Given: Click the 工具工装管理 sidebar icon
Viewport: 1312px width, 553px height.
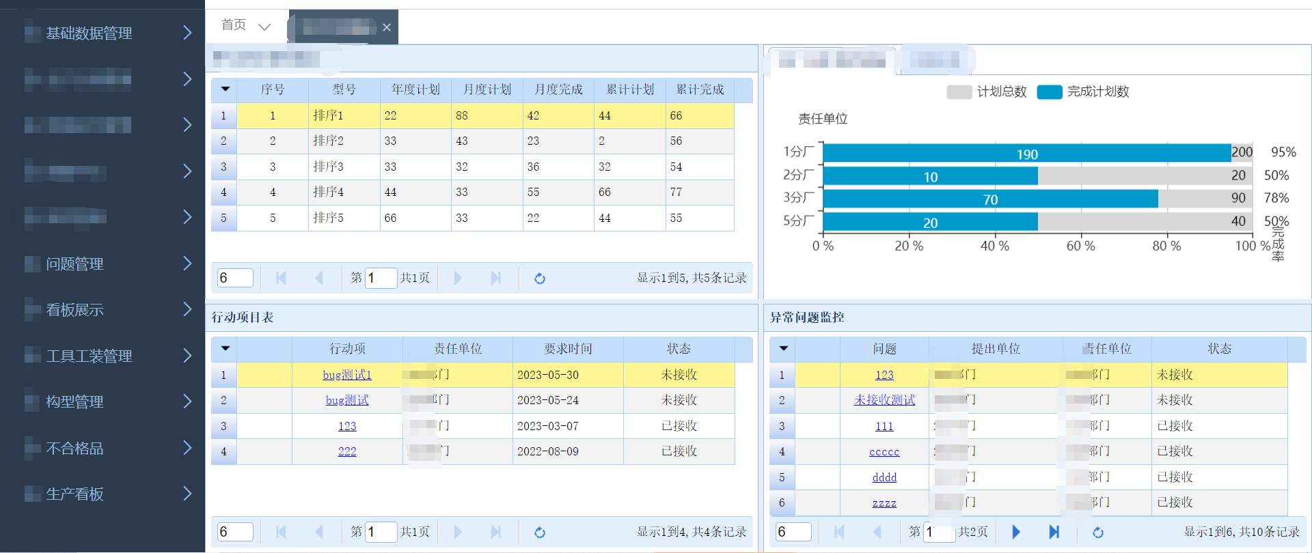Looking at the screenshot, I should tap(33, 356).
